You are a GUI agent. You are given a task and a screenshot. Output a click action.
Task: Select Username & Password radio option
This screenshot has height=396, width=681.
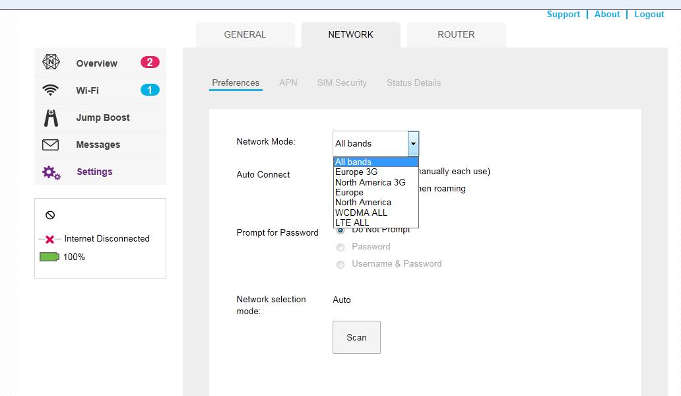(340, 265)
